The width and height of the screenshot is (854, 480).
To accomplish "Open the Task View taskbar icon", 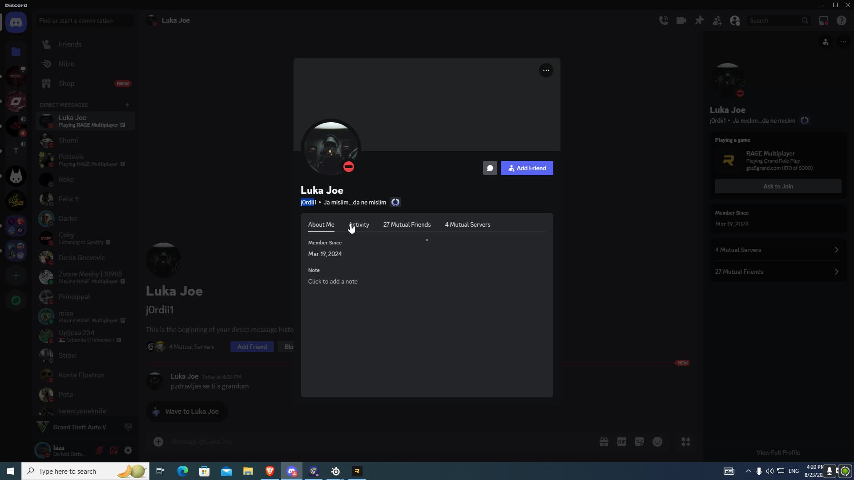I will pos(160,471).
